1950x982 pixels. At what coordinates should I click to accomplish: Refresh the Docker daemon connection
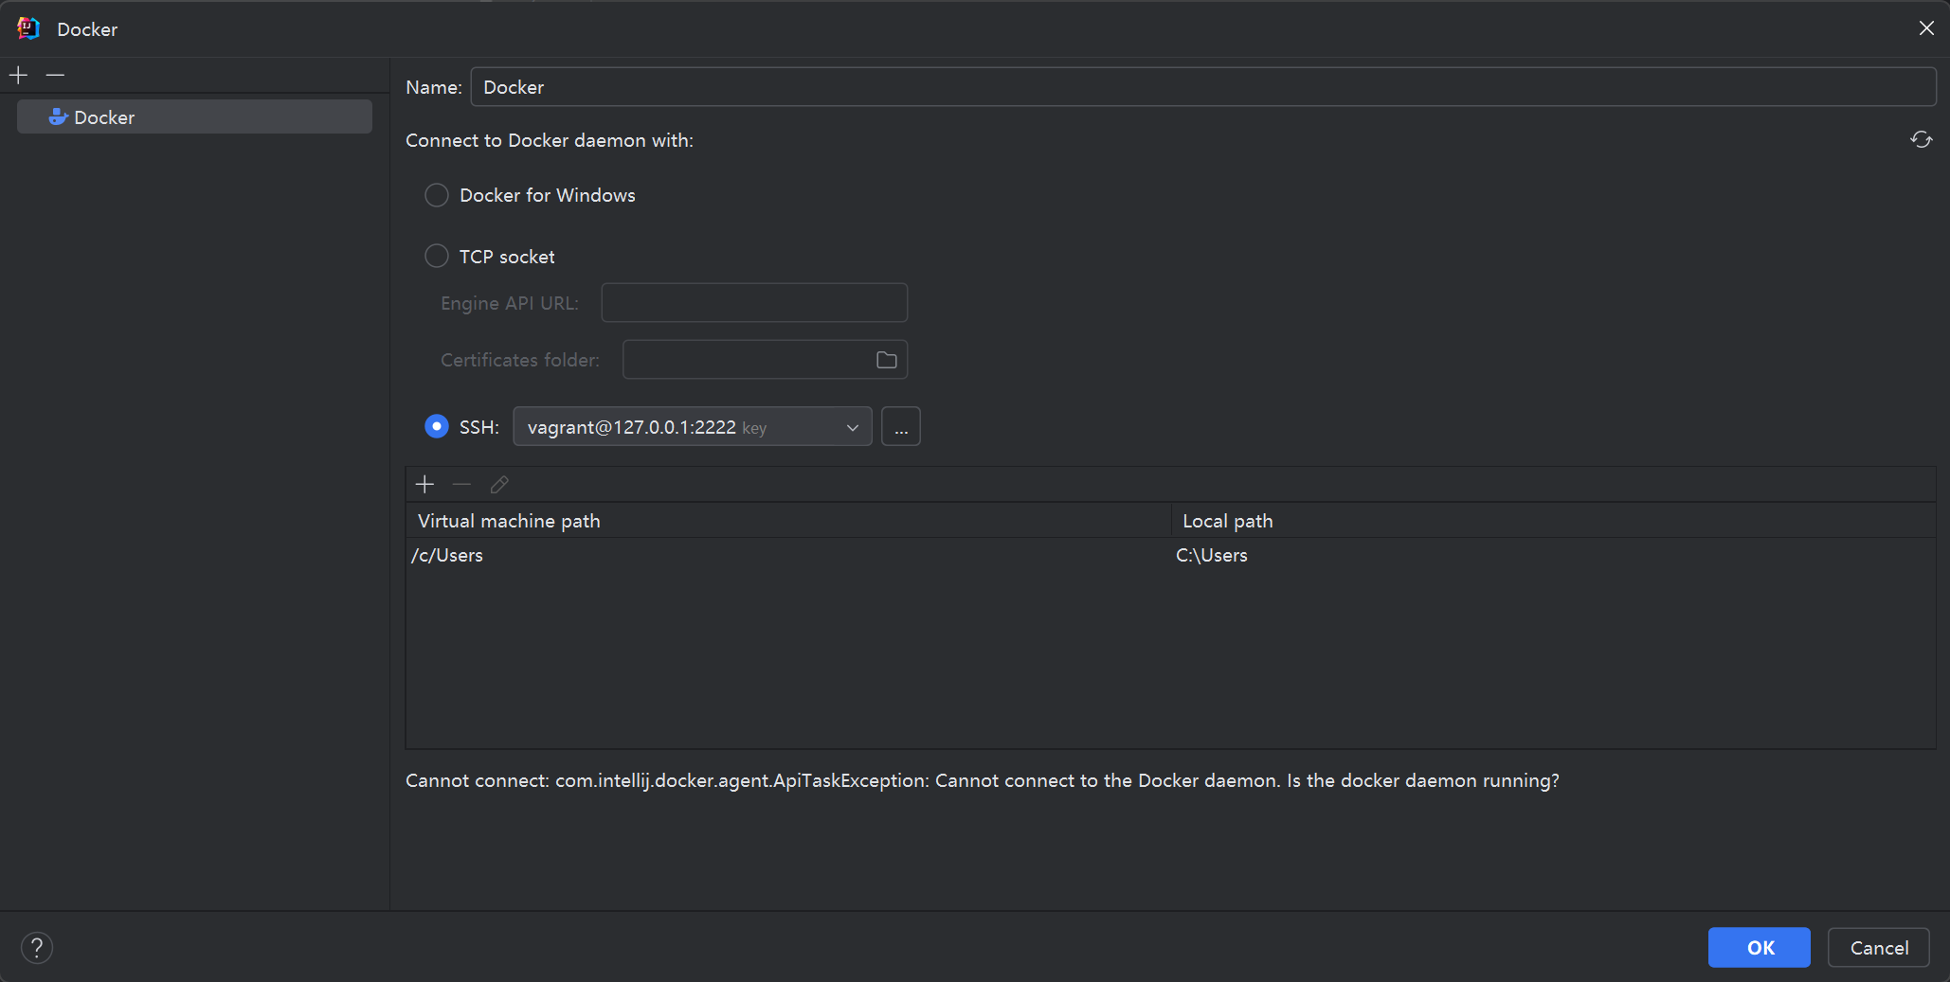point(1921,140)
